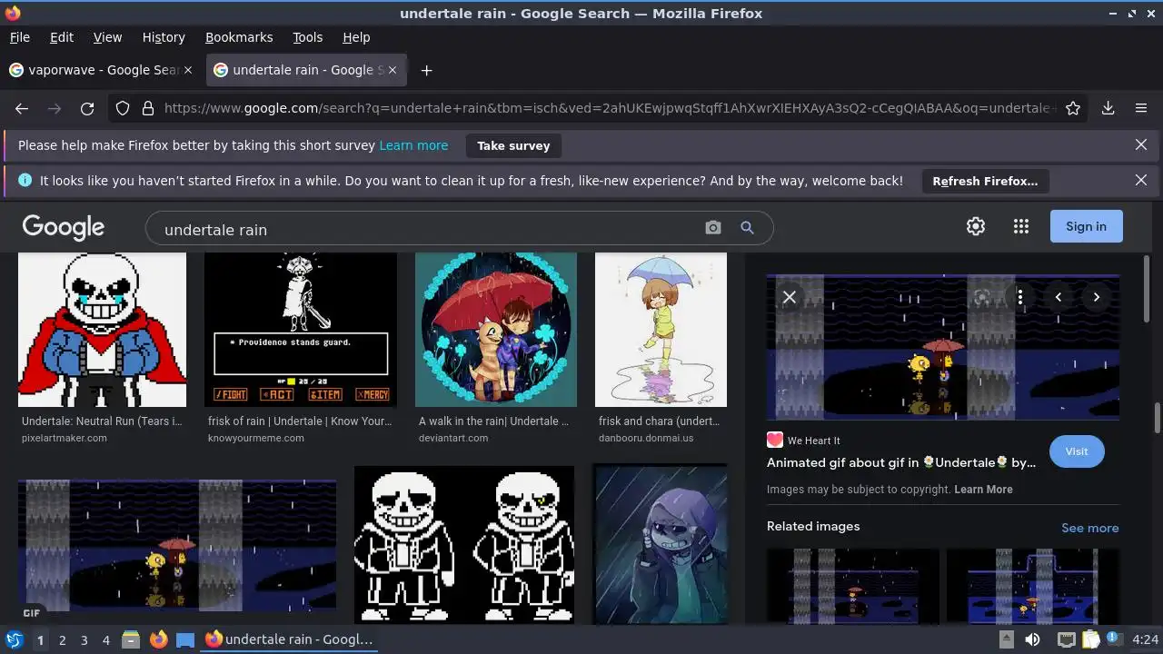Open the waterfall GIF result thumbnail
This screenshot has width=1163, height=654.
177,545
